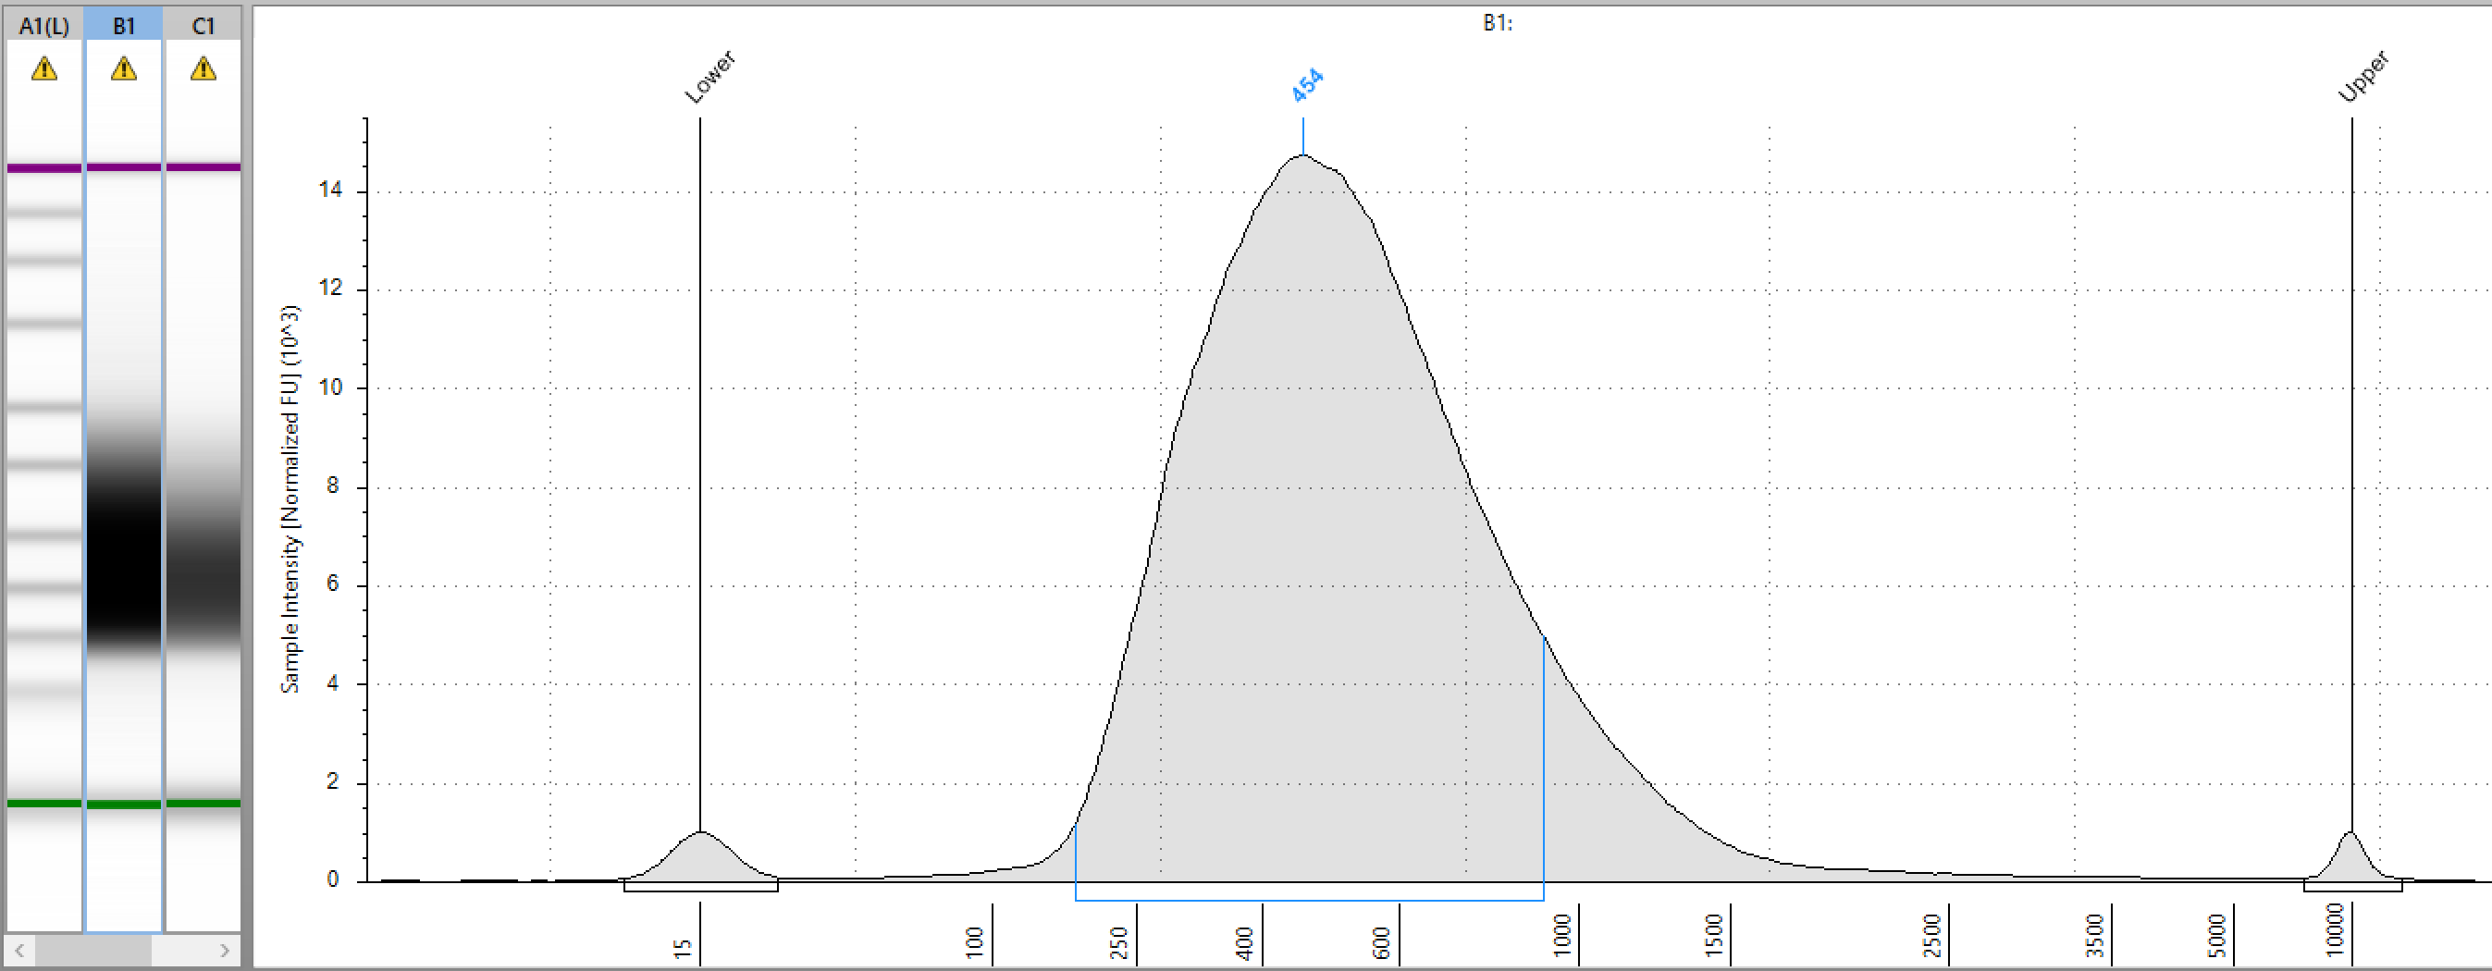Click warning icon under A1(L) lane
The image size is (2492, 971).
(44, 68)
